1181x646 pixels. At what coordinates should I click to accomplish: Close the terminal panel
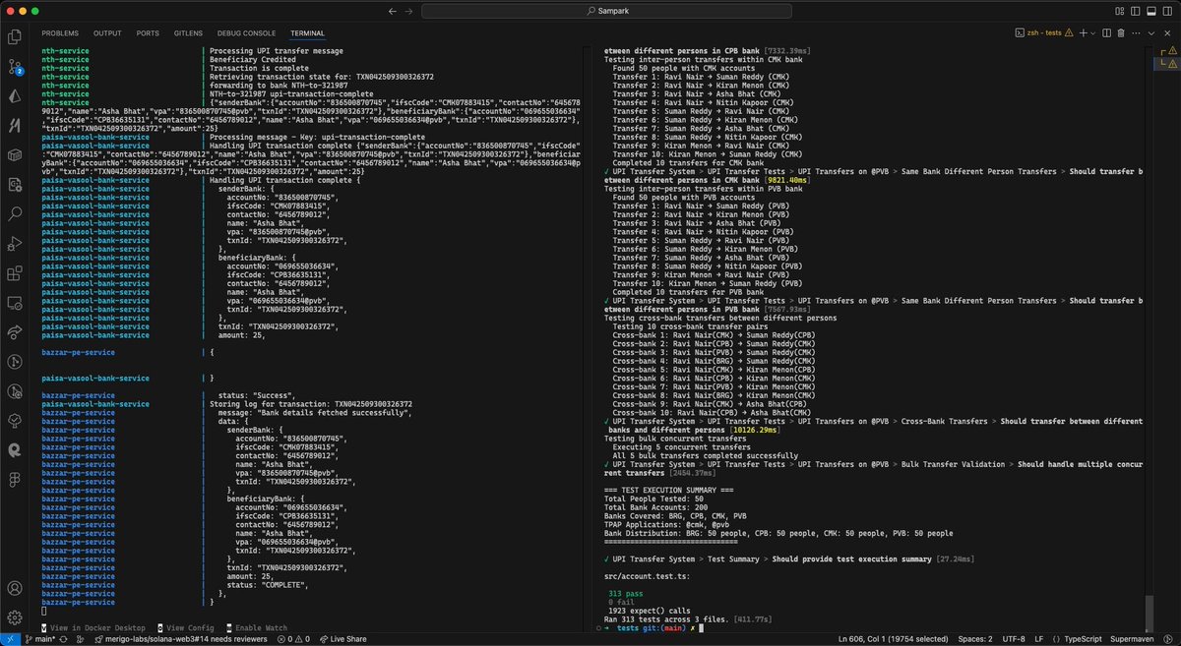1168,32
